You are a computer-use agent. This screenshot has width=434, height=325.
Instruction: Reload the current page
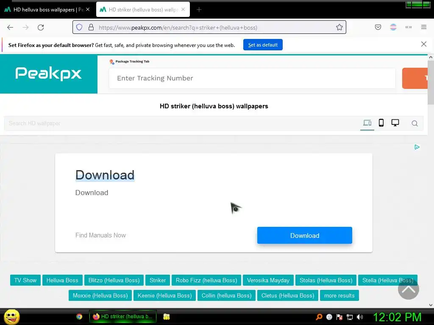click(x=41, y=28)
